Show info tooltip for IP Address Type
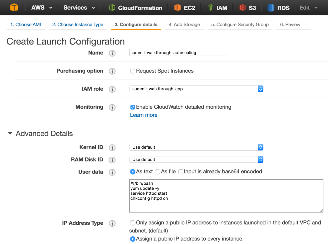 click(x=112, y=223)
